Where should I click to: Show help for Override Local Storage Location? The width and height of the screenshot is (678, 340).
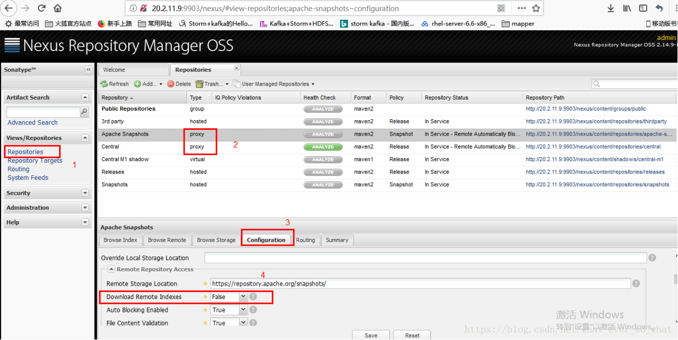(x=652, y=258)
